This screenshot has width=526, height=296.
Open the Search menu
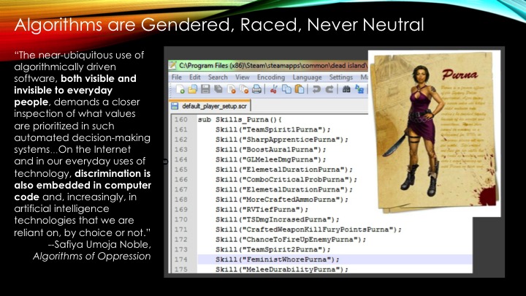pyautogui.click(x=218, y=77)
